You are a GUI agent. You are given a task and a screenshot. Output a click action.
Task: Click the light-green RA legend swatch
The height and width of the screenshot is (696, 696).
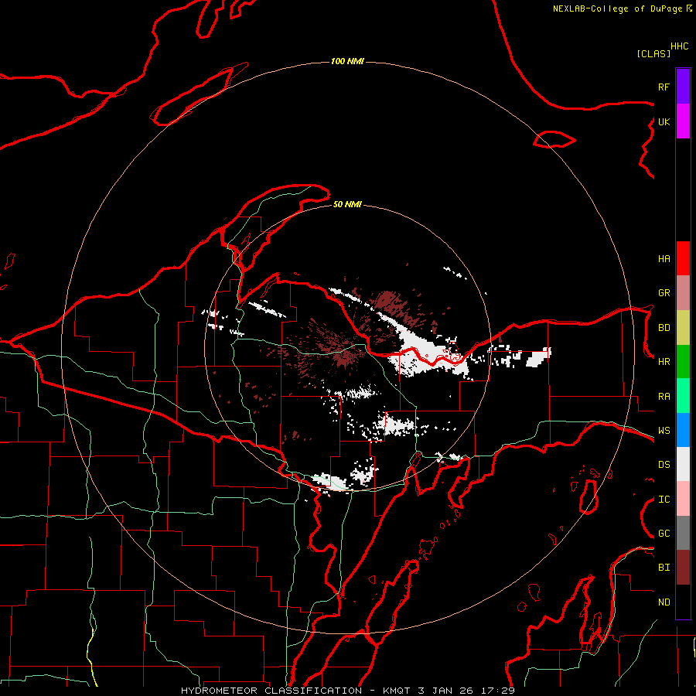(683, 396)
